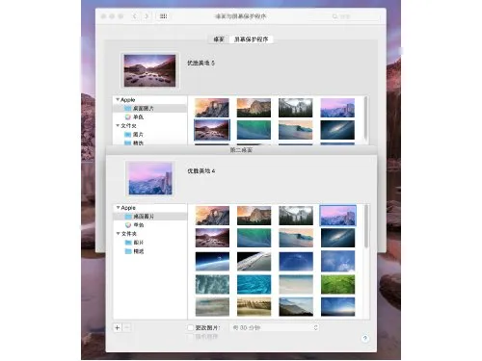Pick galaxy wallpaper in 第二桌面 window
Screen dimensions: 482x361
point(337,238)
